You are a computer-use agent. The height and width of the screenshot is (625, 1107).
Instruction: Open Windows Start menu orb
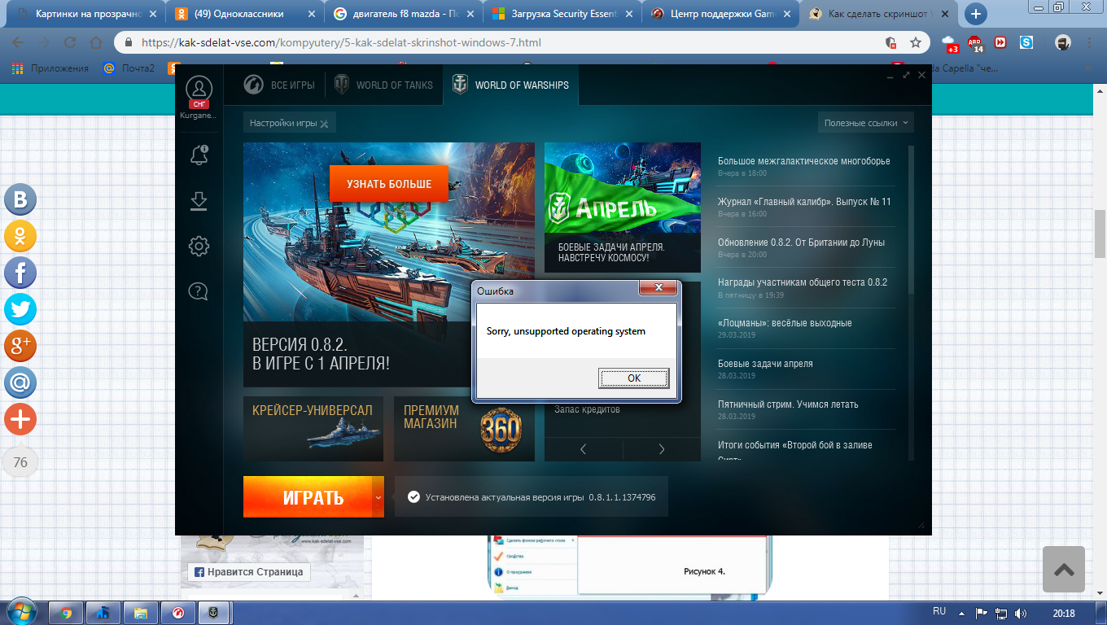[23, 612]
